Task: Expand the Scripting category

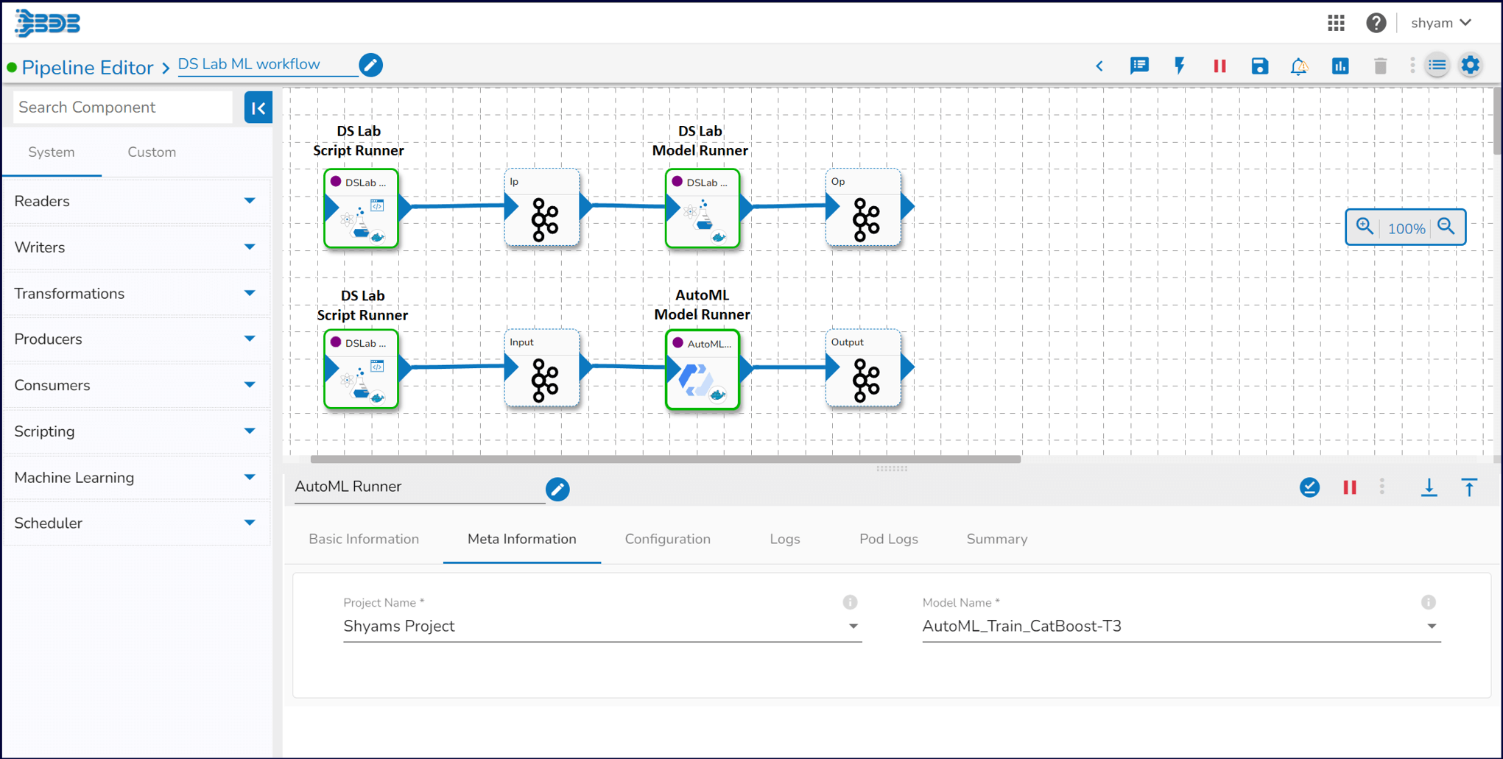Action: click(x=136, y=431)
